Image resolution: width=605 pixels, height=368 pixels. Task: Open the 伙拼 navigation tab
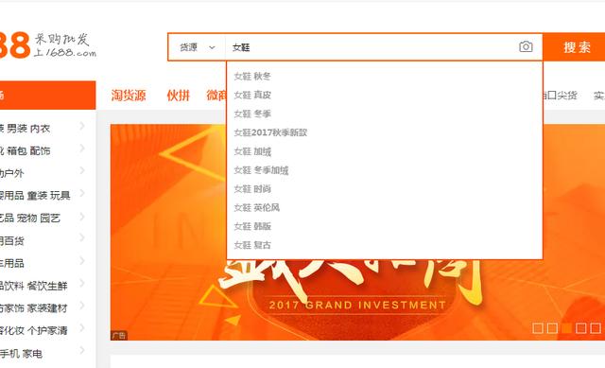click(179, 95)
